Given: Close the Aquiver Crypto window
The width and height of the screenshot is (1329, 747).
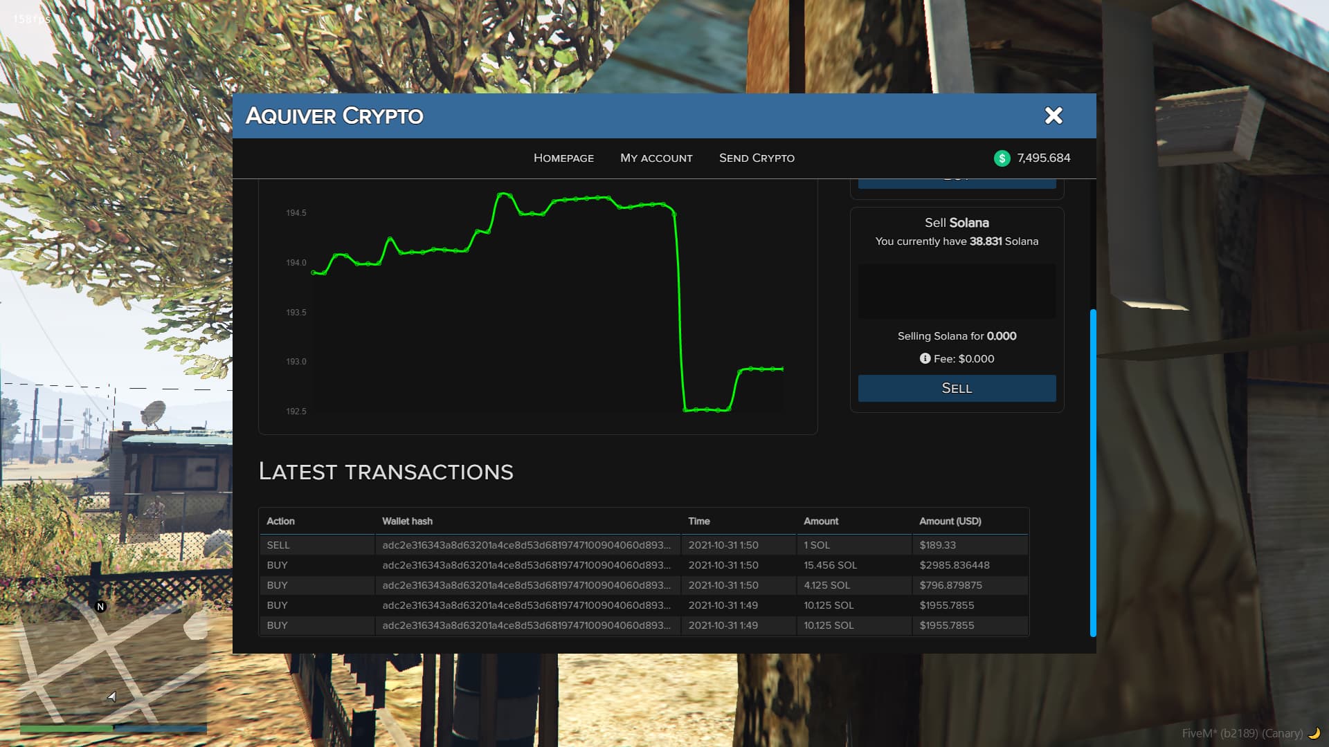Looking at the screenshot, I should [x=1053, y=116].
